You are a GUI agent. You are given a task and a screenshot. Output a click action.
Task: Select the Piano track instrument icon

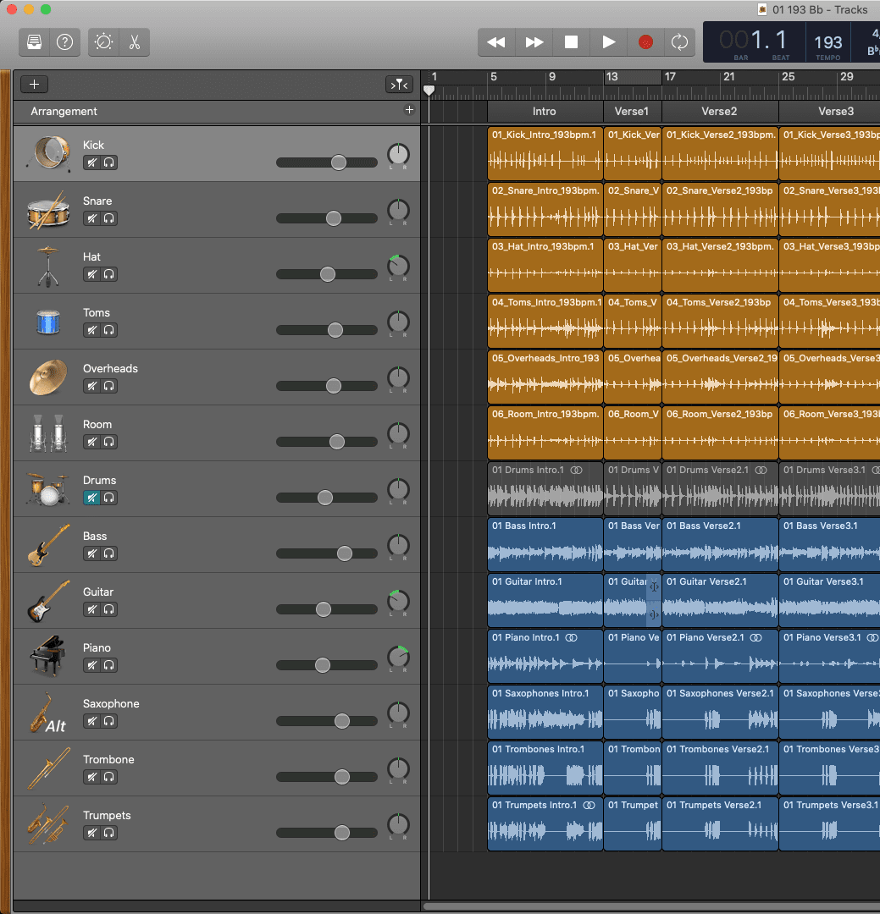47,656
